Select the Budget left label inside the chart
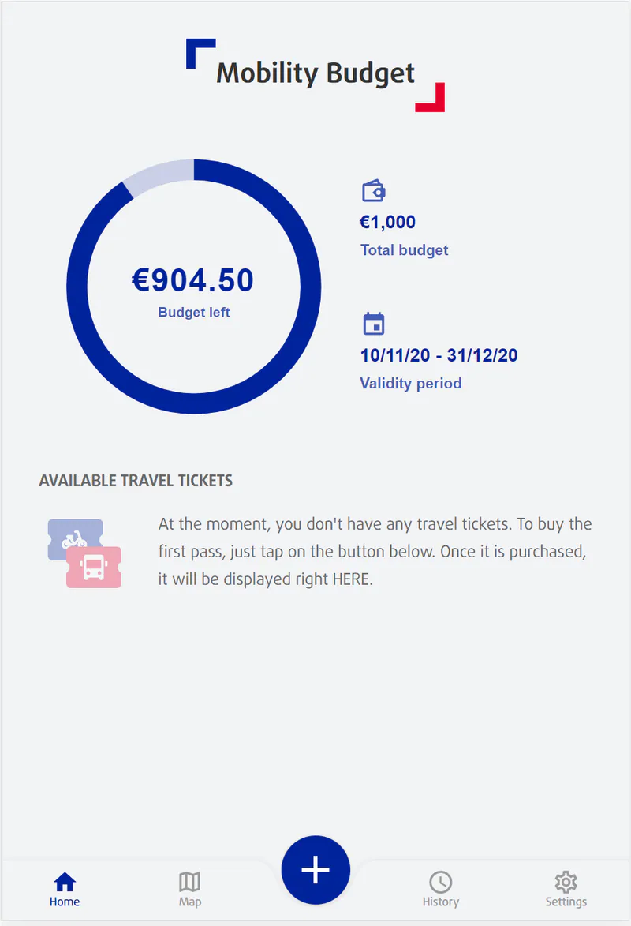Image resolution: width=631 pixels, height=926 pixels. coord(193,312)
